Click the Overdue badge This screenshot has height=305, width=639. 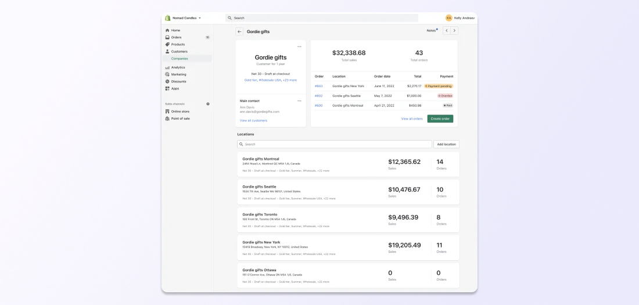(445, 96)
